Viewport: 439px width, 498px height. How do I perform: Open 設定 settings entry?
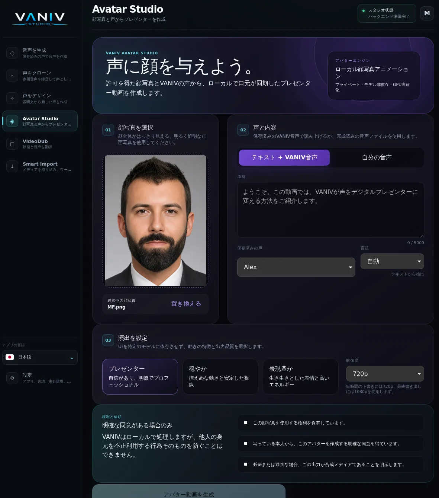pyautogui.click(x=40, y=378)
